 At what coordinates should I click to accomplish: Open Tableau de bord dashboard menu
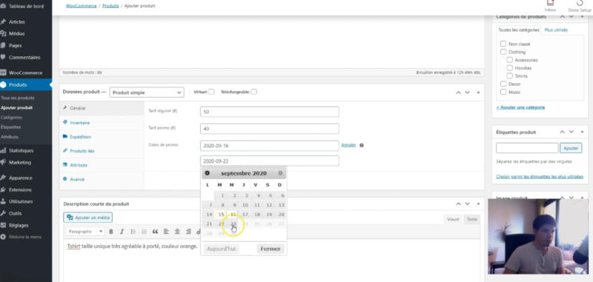tap(26, 7)
